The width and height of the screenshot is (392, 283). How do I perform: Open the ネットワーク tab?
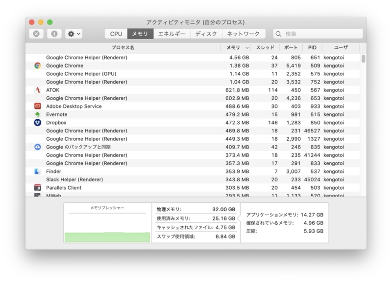[244, 34]
